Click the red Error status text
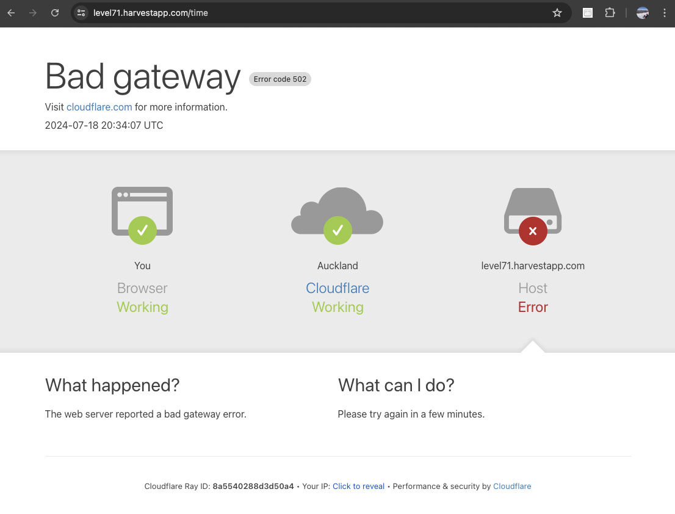Viewport: 675px width, 514px height. pyautogui.click(x=533, y=307)
